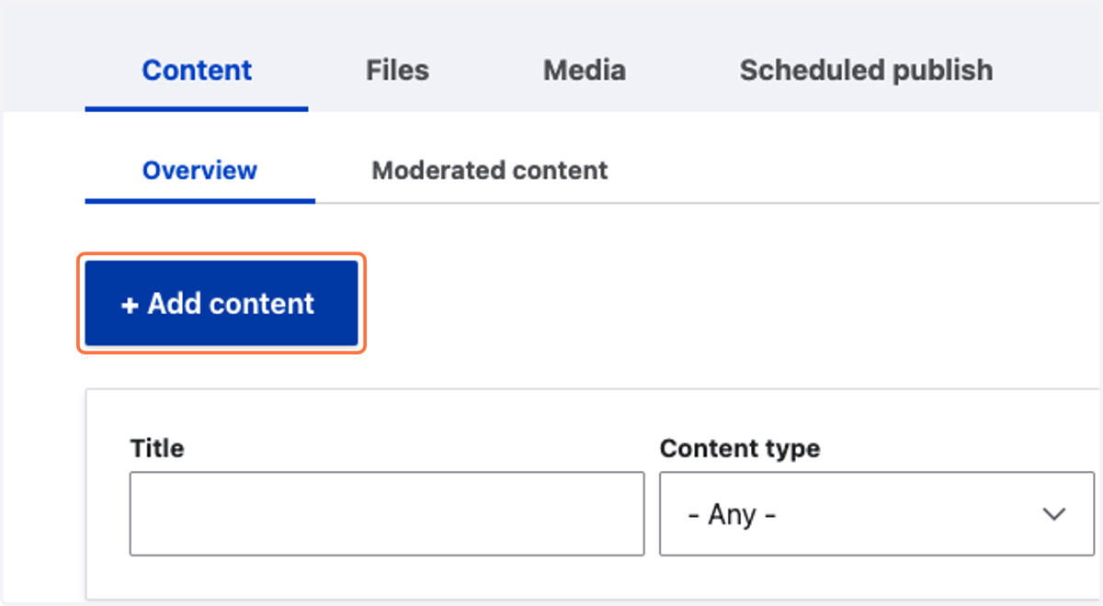Screen dimensions: 1103x606
Task: Open the Content type dropdown
Action: click(x=877, y=514)
